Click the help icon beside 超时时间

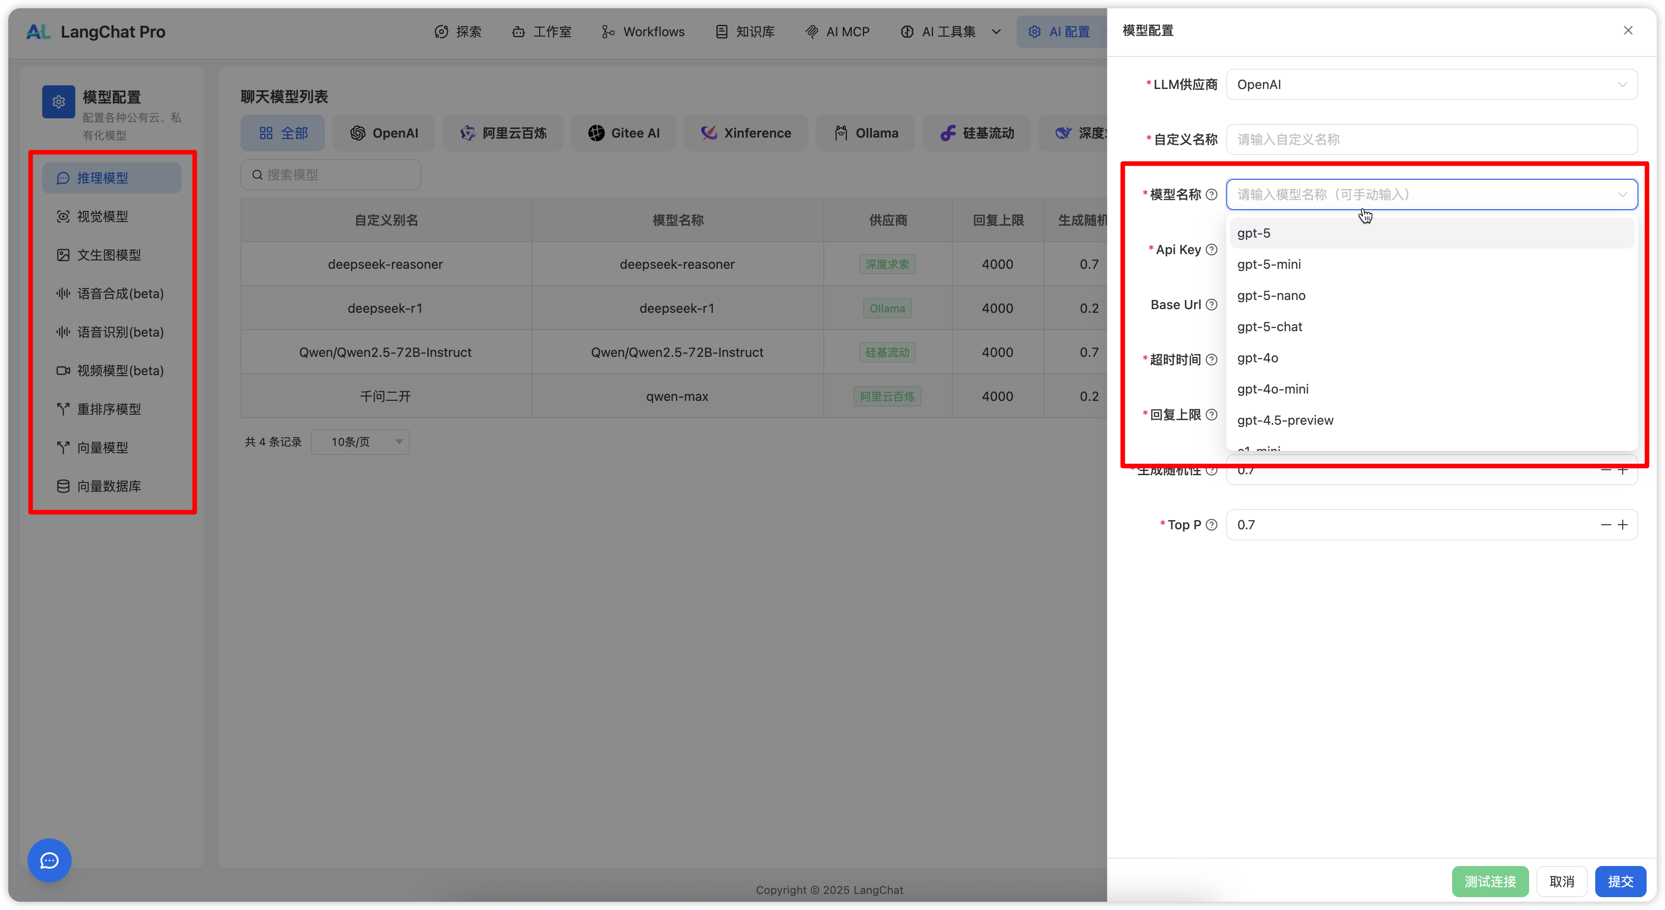1212,360
